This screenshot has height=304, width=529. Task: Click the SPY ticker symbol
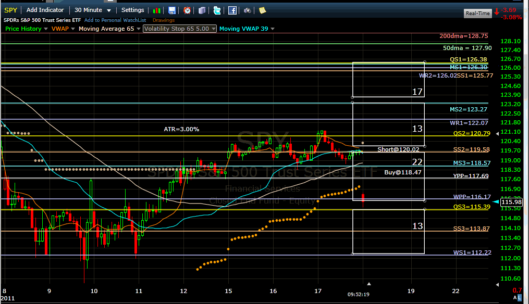point(10,10)
